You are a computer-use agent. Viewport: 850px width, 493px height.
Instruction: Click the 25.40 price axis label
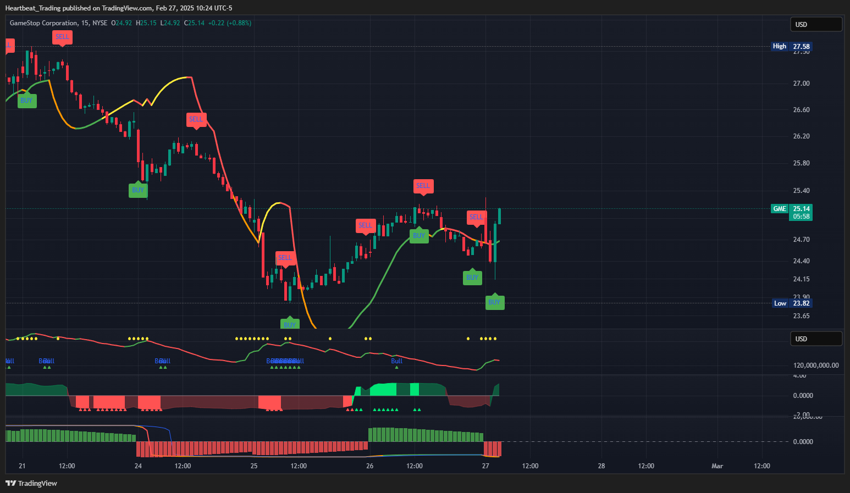pyautogui.click(x=801, y=191)
